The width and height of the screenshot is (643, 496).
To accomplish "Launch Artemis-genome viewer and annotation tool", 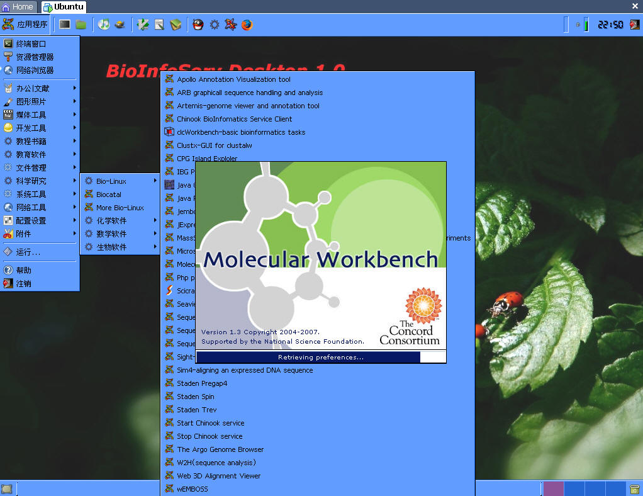I will tap(318, 106).
